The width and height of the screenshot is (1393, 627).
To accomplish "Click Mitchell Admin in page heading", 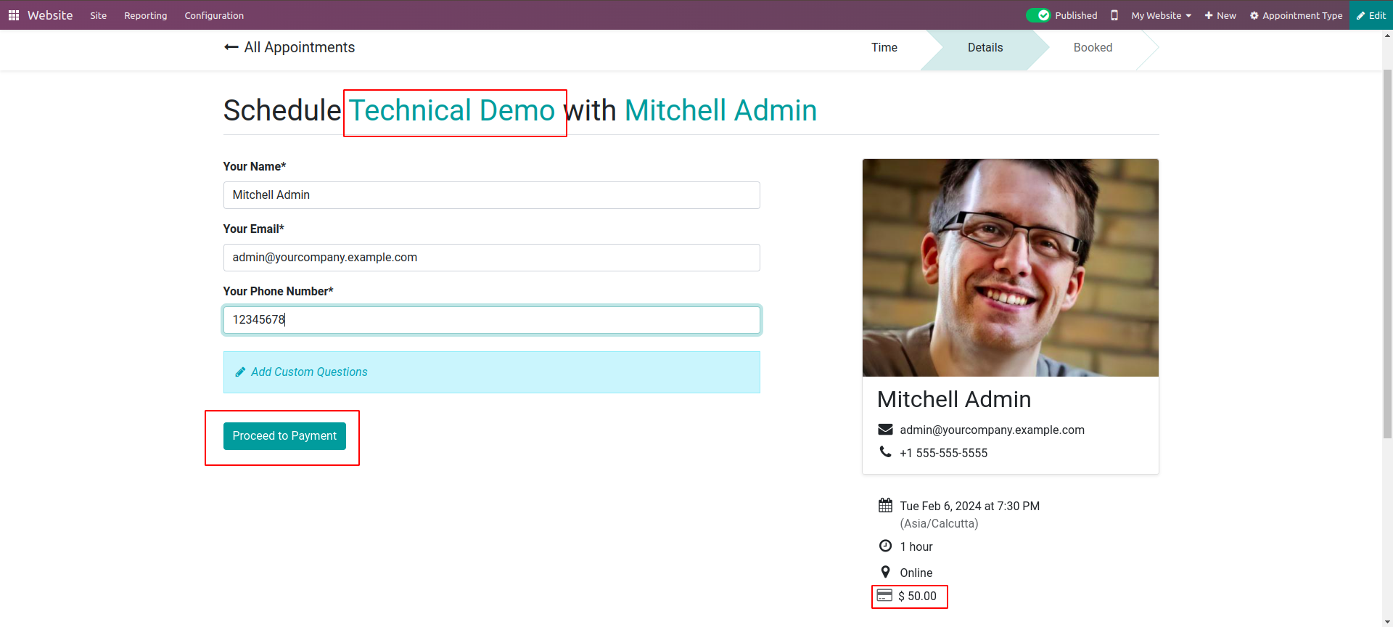I will pos(720,111).
